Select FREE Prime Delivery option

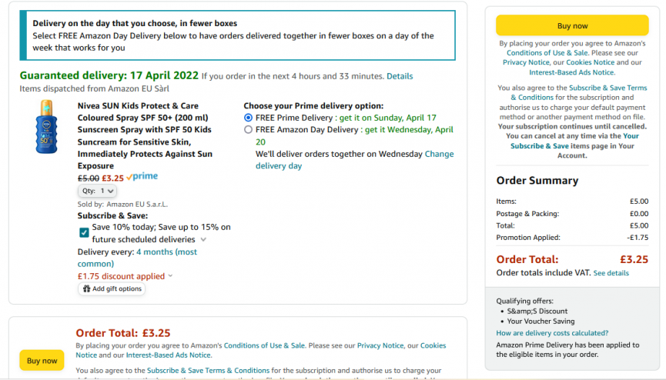point(248,118)
